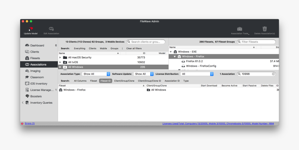Sort clients list by Name column
This screenshot has height=150, width=299.
(89, 53)
